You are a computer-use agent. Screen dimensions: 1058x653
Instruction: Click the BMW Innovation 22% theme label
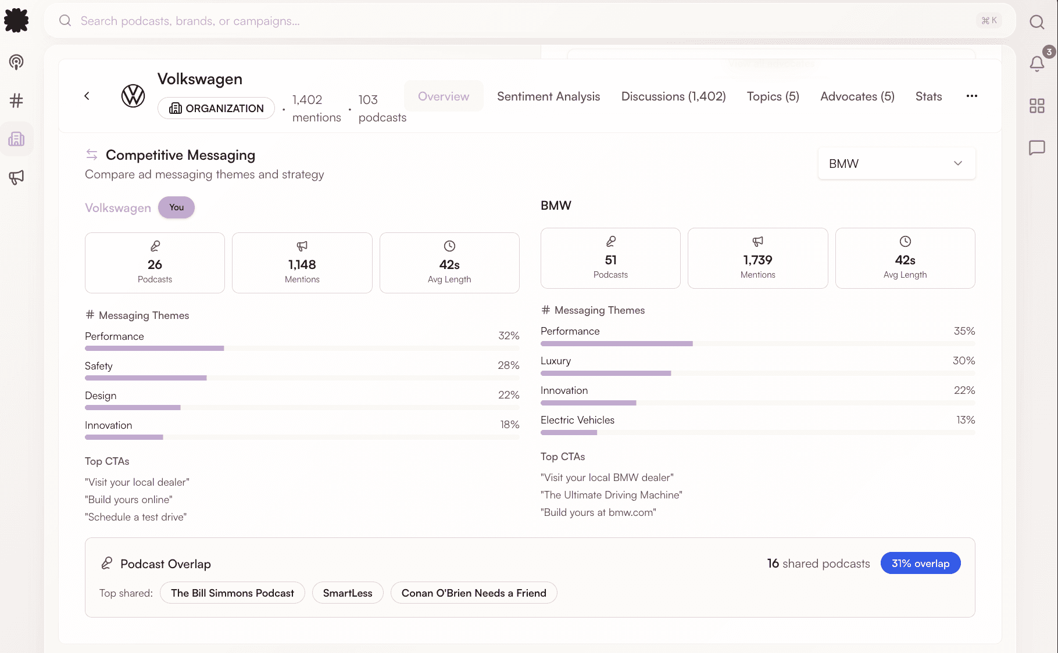pyautogui.click(x=564, y=390)
